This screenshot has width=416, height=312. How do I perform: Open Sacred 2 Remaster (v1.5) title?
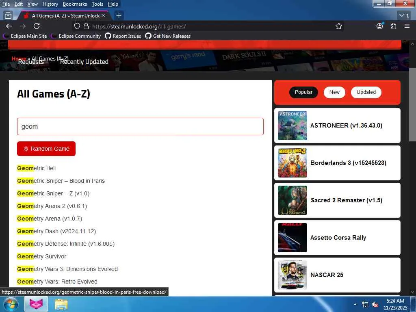coord(347,200)
